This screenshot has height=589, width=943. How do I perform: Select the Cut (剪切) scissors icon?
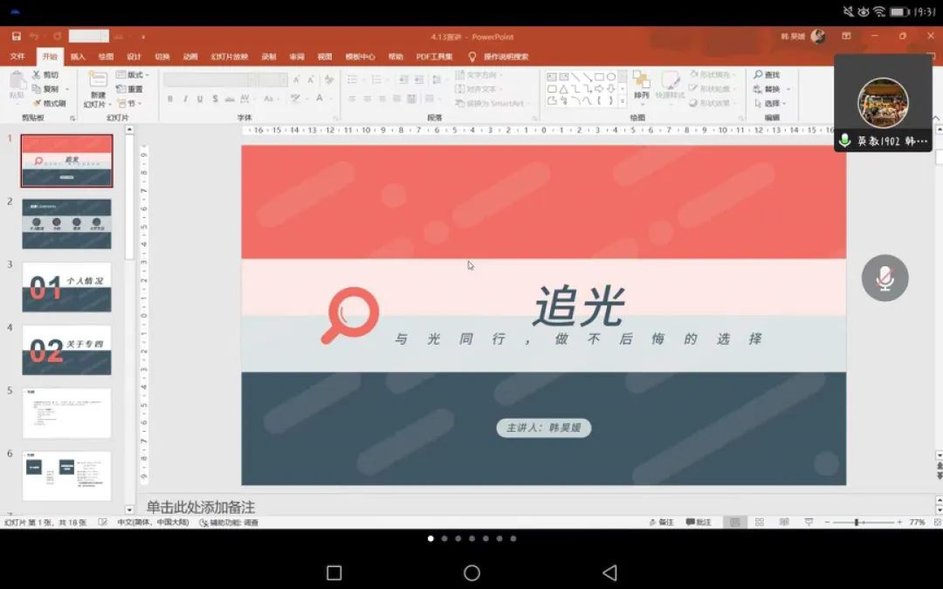point(37,75)
